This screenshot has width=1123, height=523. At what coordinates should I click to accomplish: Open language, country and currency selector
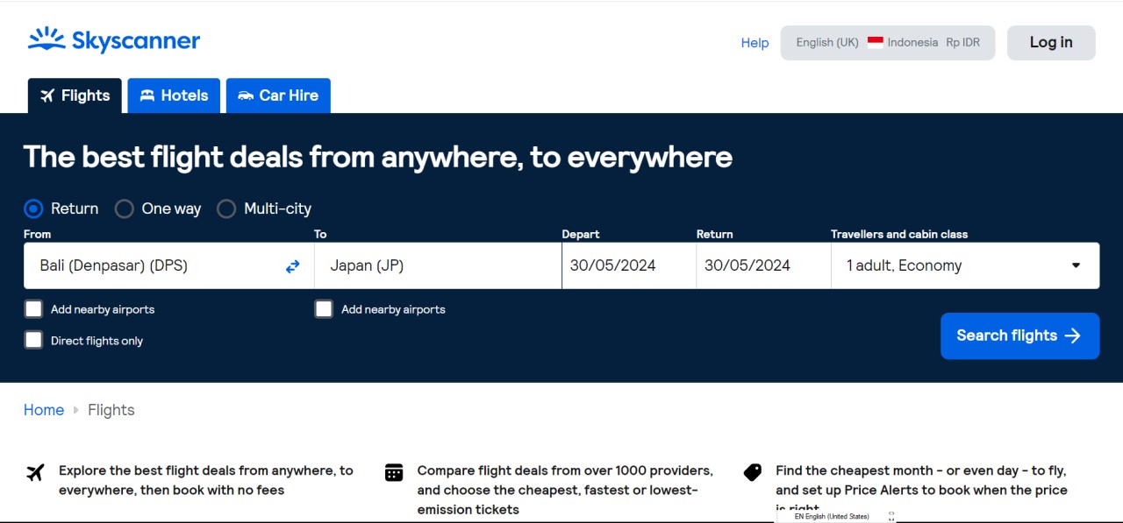pos(888,43)
